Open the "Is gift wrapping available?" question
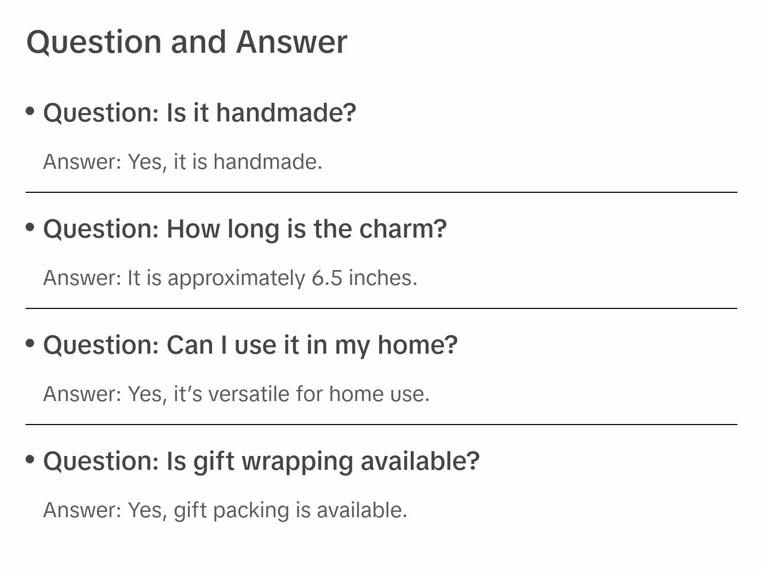 pos(261,461)
